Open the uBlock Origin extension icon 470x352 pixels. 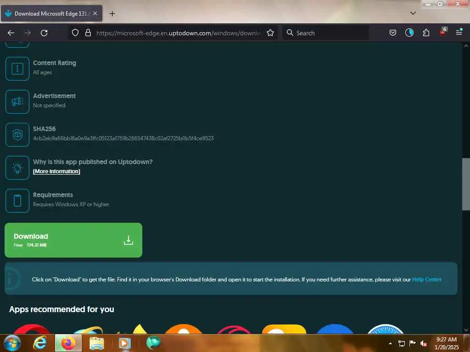[443, 32]
